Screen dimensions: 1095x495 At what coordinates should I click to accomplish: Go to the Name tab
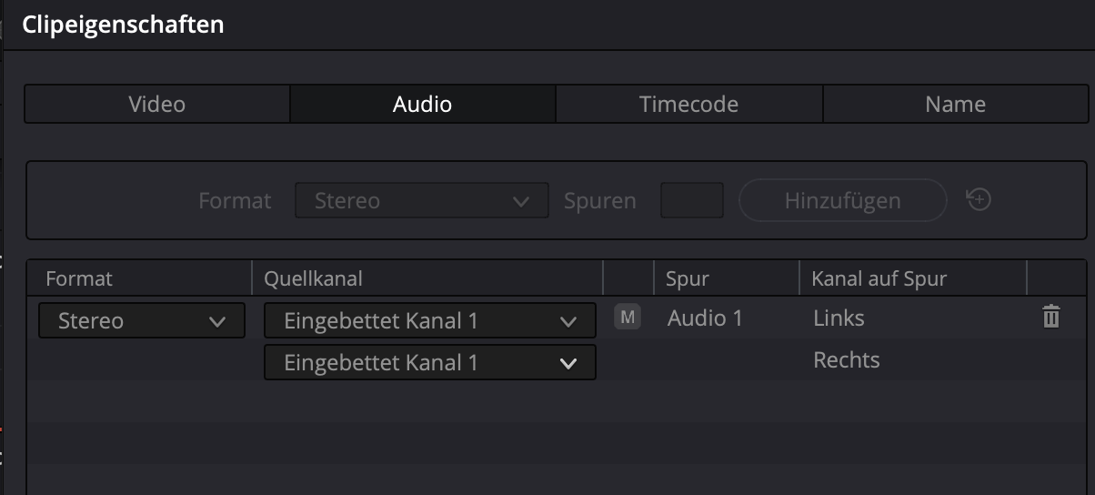click(x=955, y=104)
